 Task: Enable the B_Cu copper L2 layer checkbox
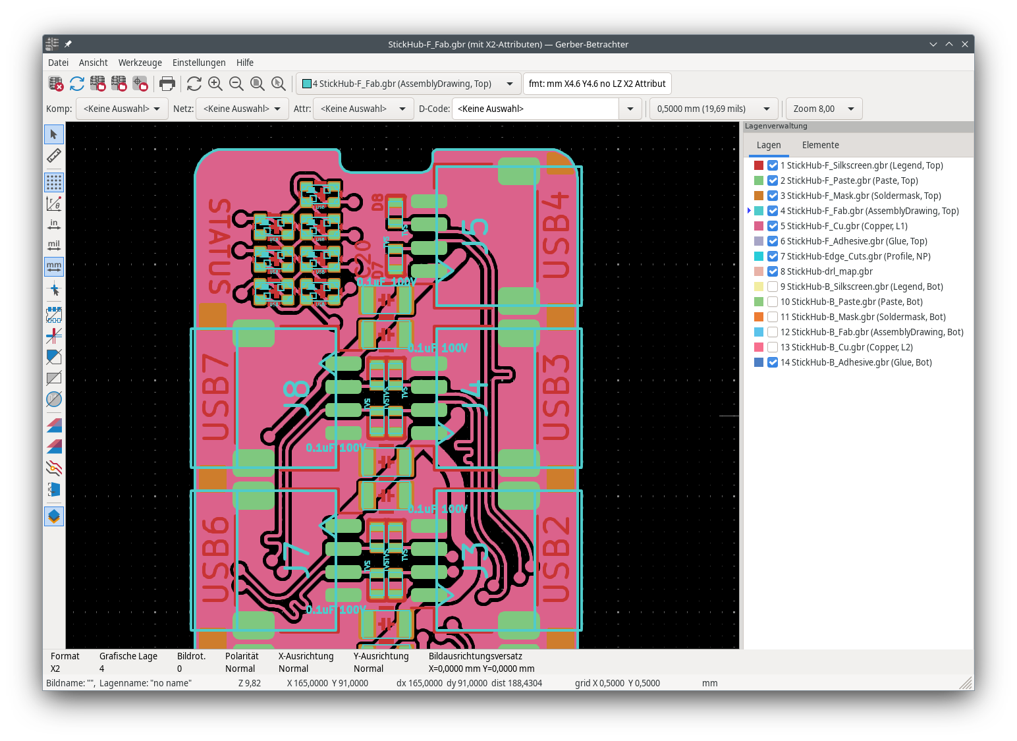[x=773, y=347]
